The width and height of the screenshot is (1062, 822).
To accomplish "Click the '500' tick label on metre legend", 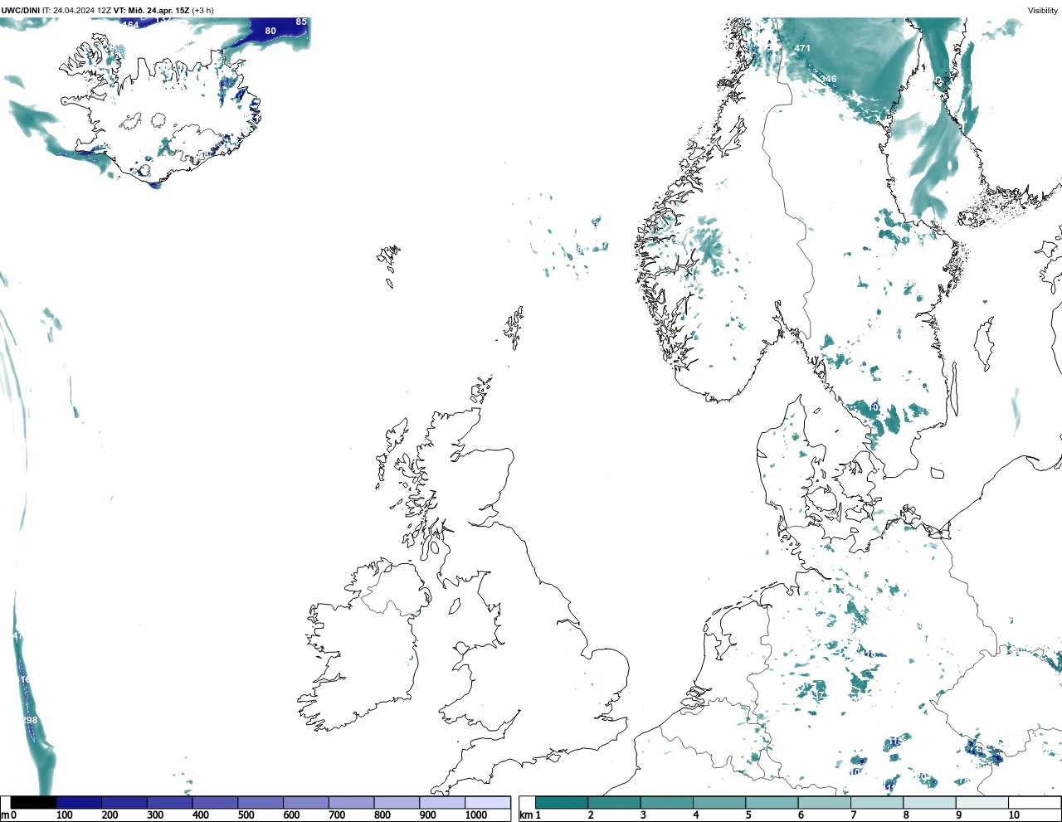I will (246, 815).
